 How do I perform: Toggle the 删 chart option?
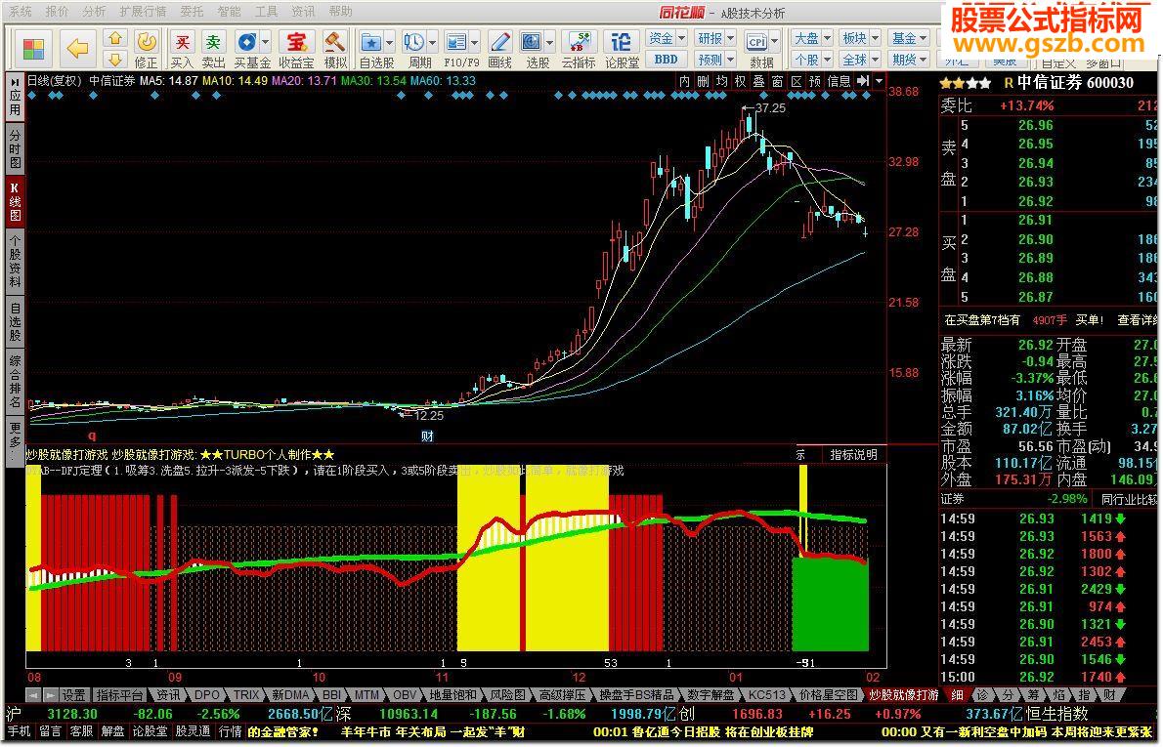[x=703, y=81]
